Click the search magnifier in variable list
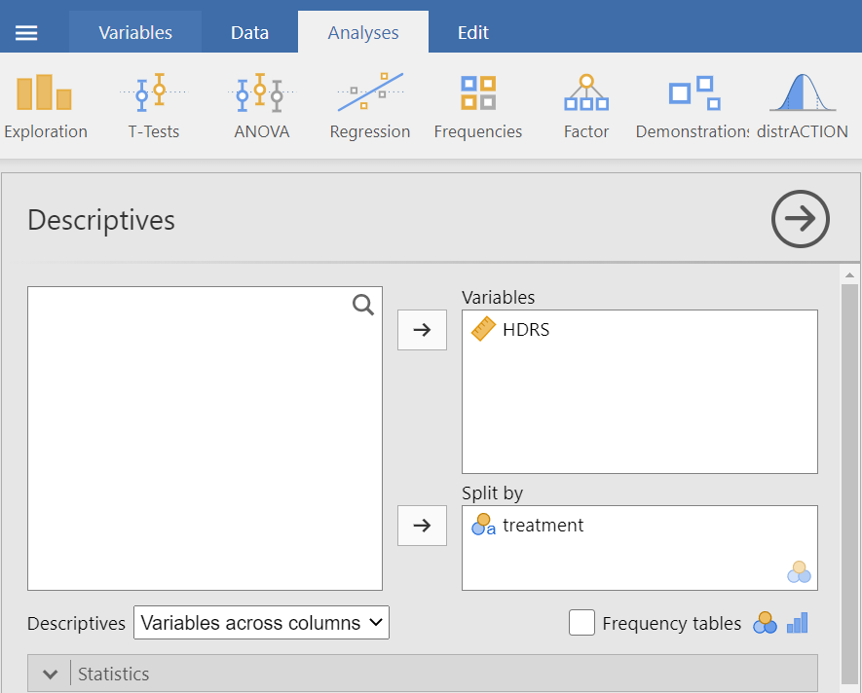862x693 pixels. [363, 306]
